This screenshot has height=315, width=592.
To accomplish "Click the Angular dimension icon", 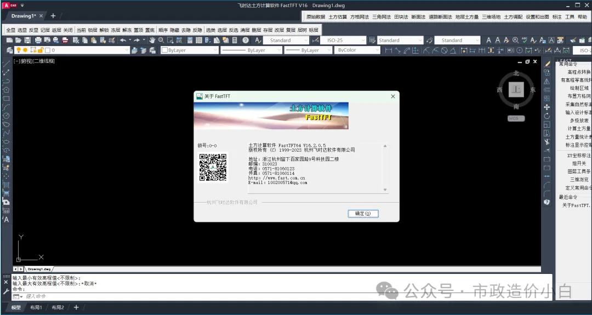I will coord(453,50).
